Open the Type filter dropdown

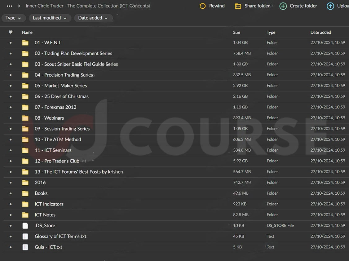[x=13, y=18]
